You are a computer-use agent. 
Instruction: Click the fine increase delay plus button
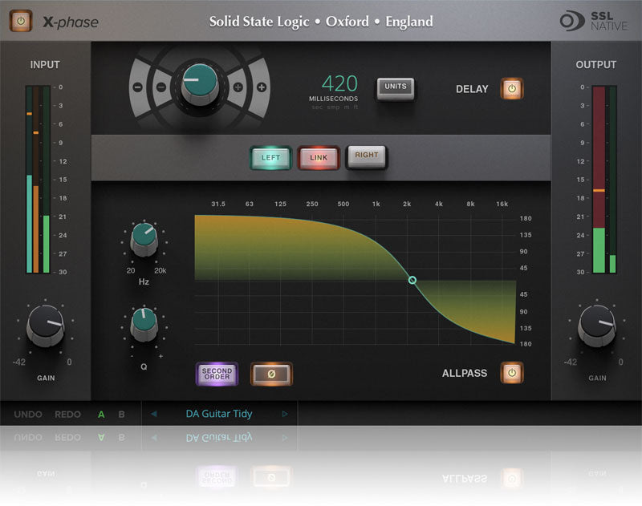[x=238, y=87]
